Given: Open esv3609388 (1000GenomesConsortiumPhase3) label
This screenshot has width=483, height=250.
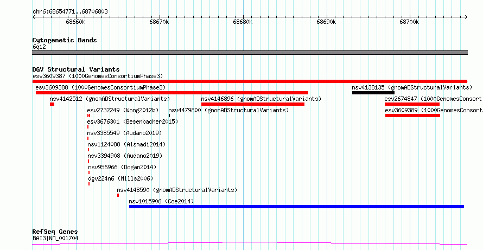Looking at the screenshot, I should [100, 87].
